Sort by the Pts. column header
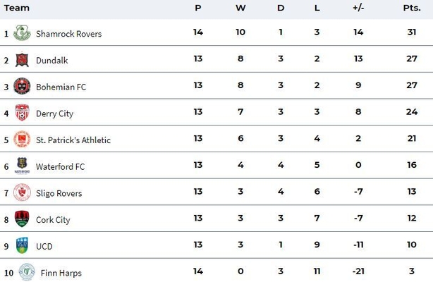 412,8
